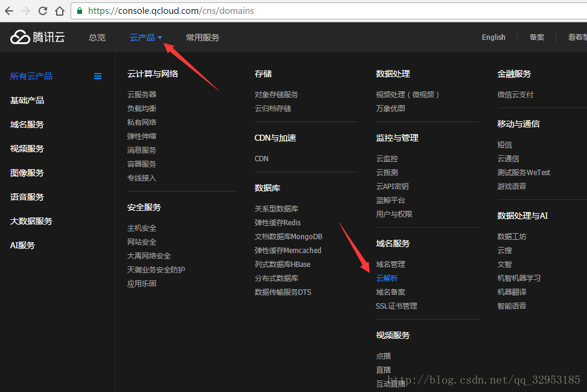Image resolution: width=587 pixels, height=392 pixels.
Task: Open 网站安全 service
Action: (x=142, y=242)
